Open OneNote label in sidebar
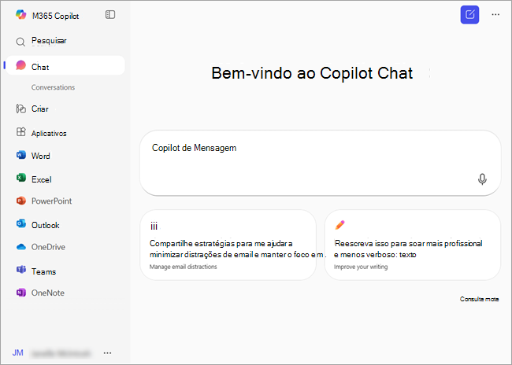Viewport: 512px width, 365px height. pos(48,293)
